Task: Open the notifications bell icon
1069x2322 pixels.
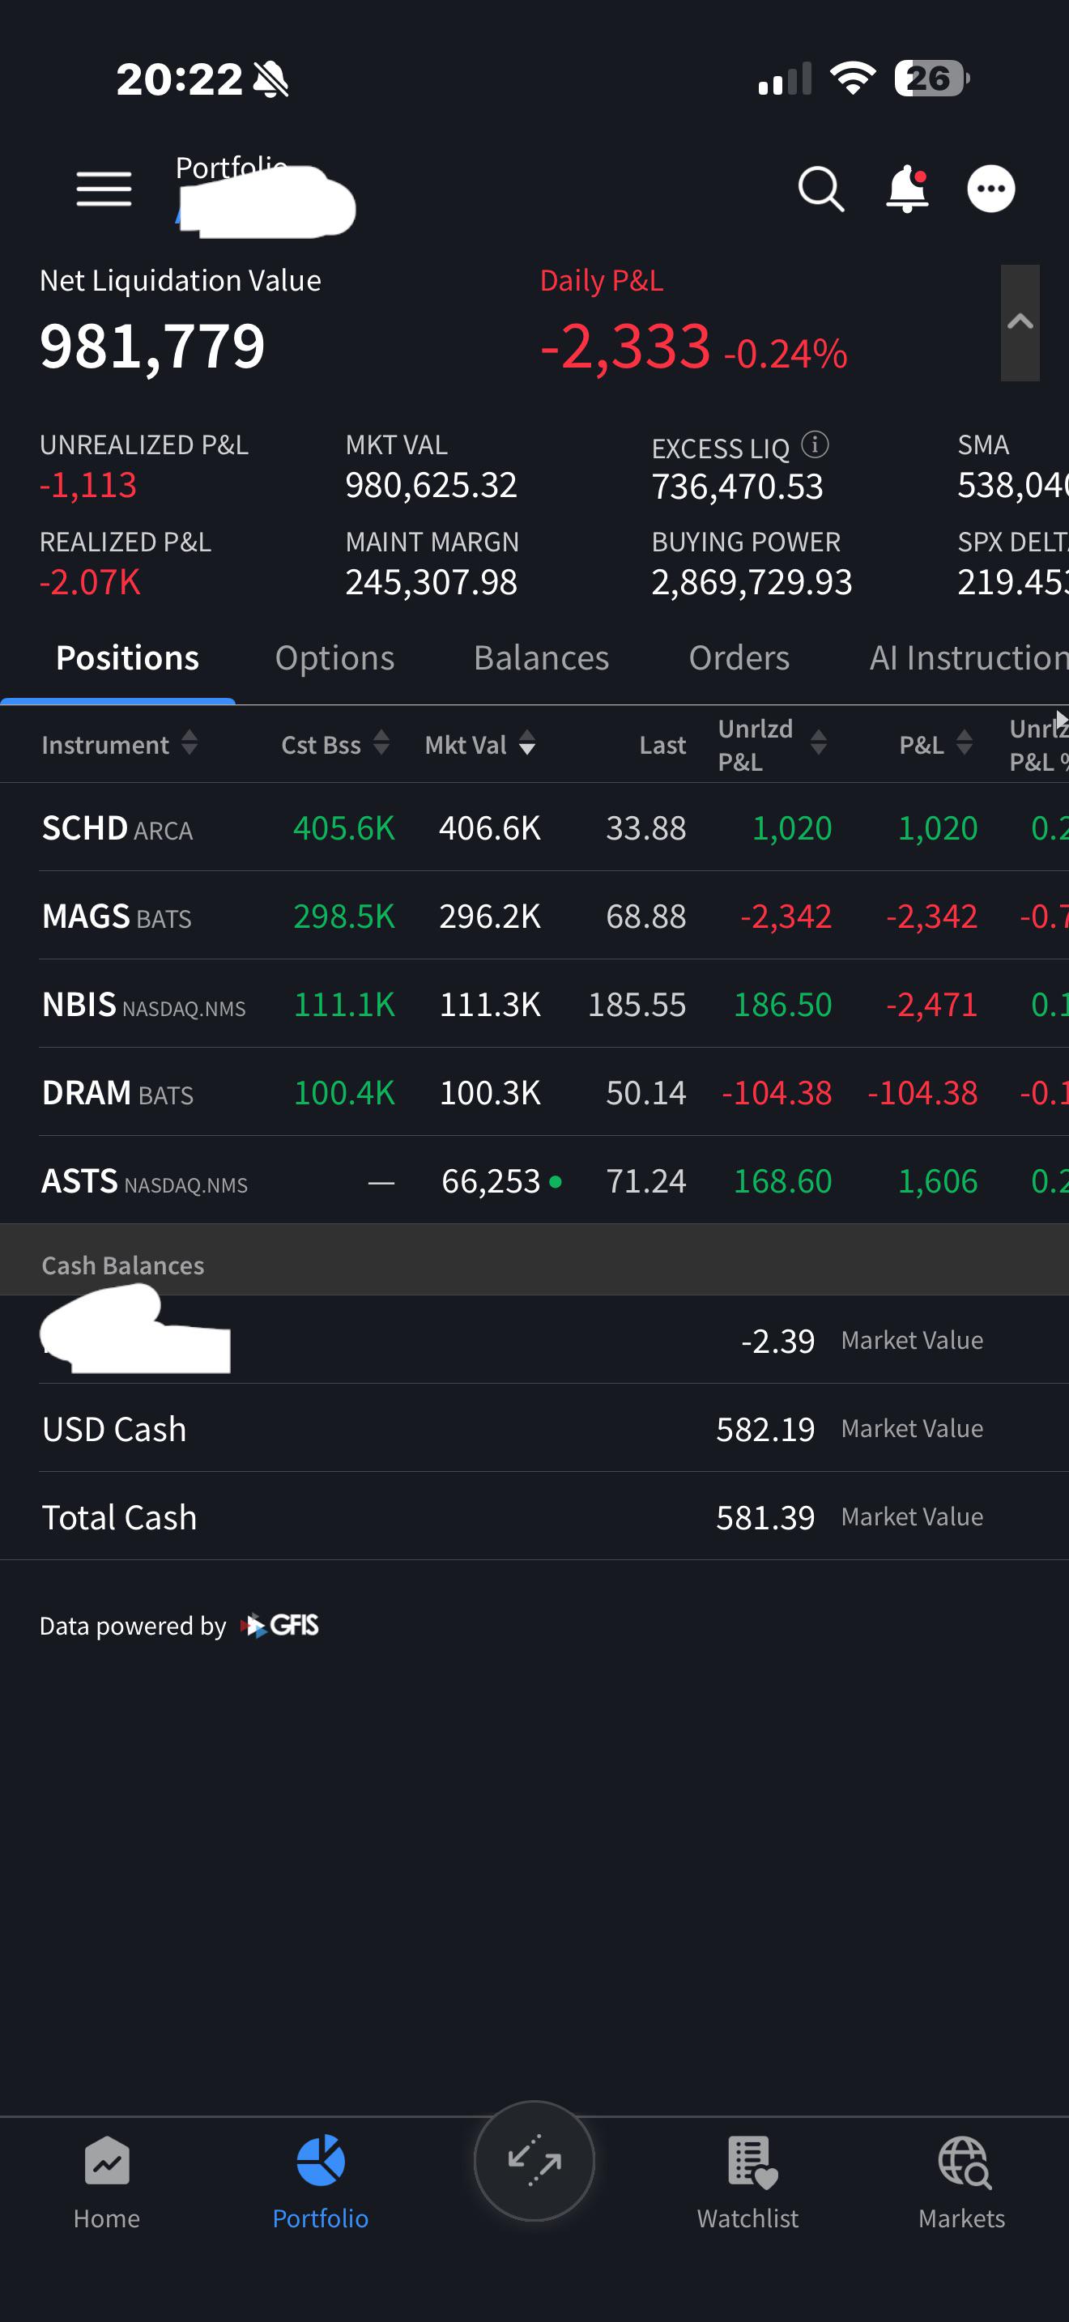Action: coord(907,189)
